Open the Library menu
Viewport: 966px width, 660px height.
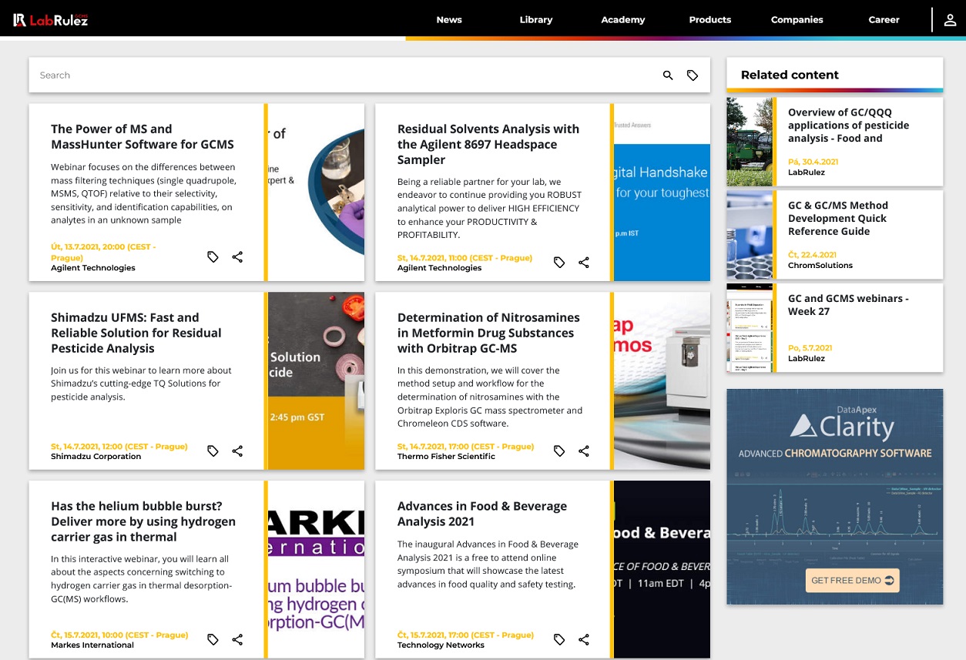(x=536, y=20)
